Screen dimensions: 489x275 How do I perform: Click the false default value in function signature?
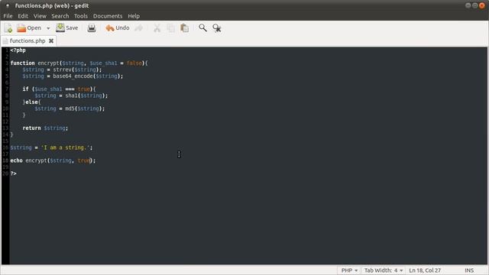pyautogui.click(x=134, y=63)
